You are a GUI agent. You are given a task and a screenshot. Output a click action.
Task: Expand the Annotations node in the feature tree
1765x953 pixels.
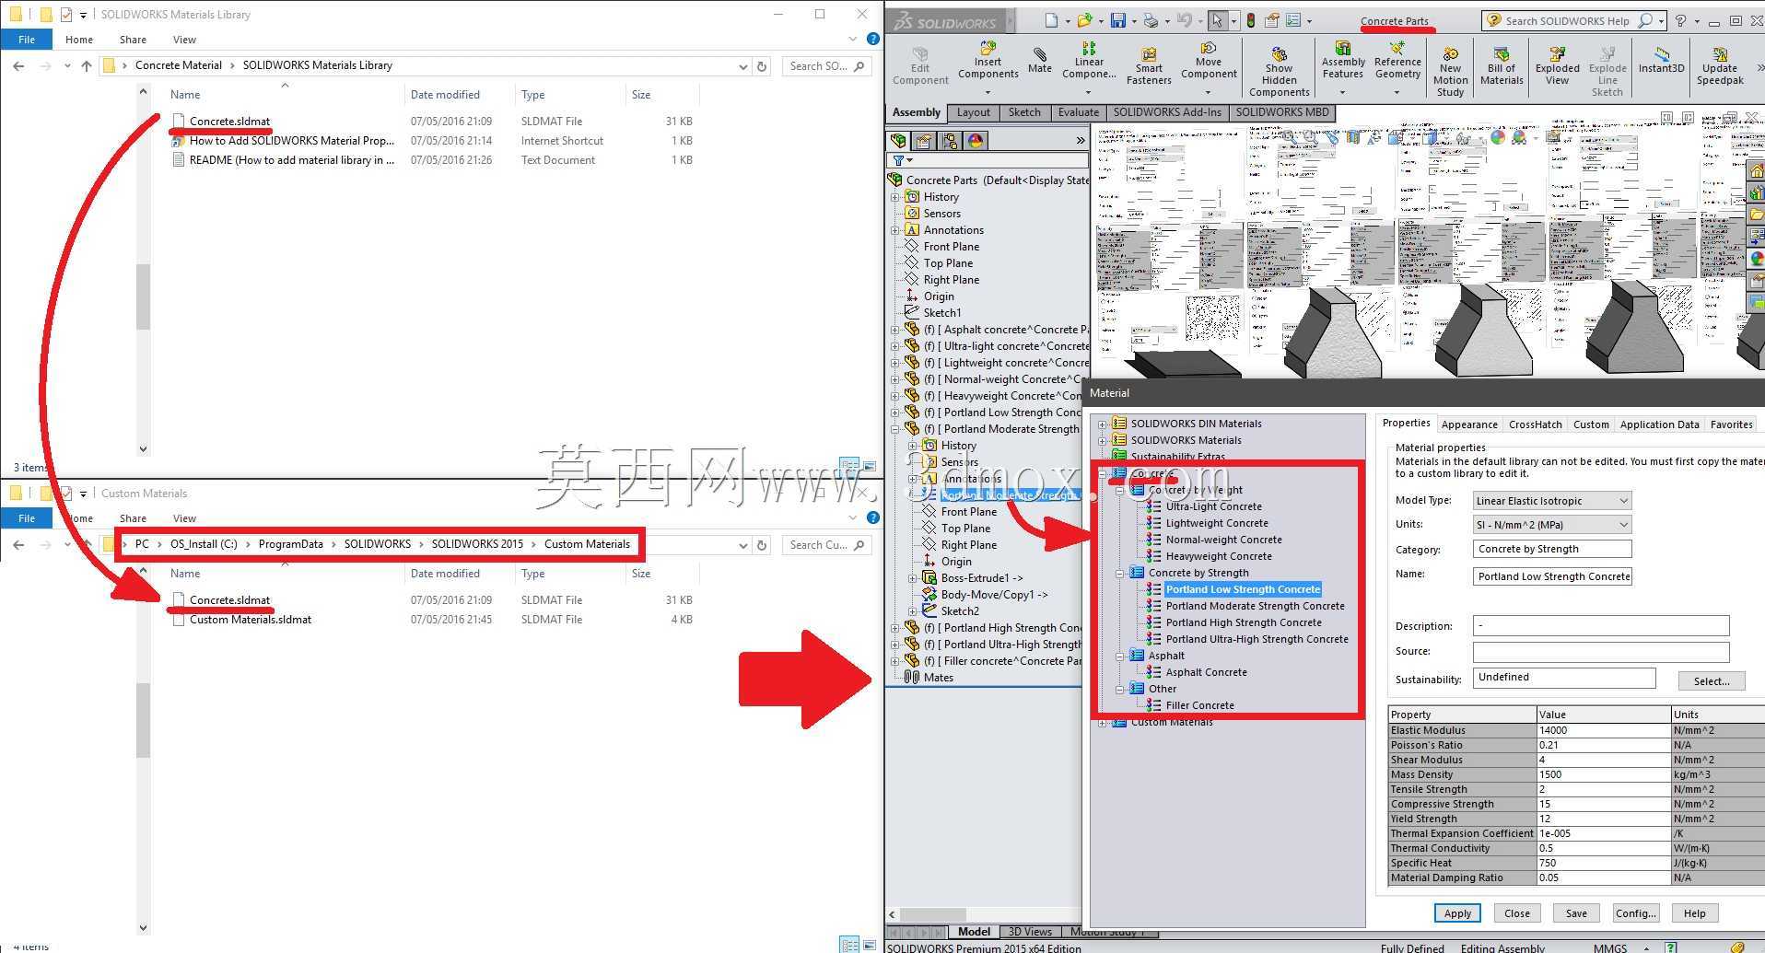tap(894, 230)
